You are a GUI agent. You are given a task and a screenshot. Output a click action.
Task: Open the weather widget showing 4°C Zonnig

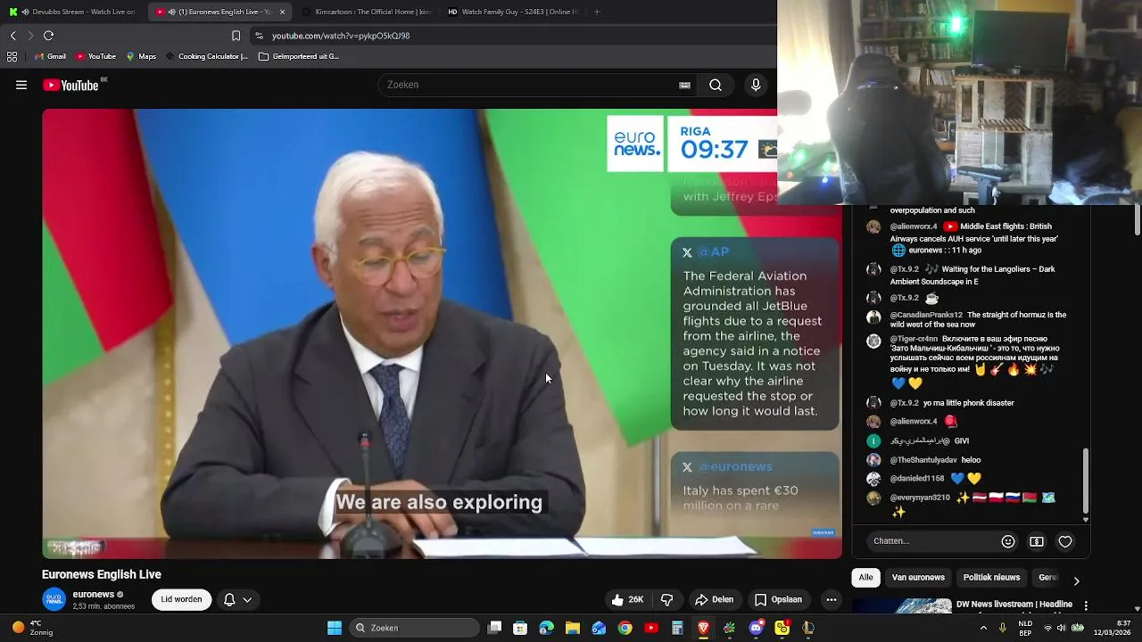[x=31, y=628]
